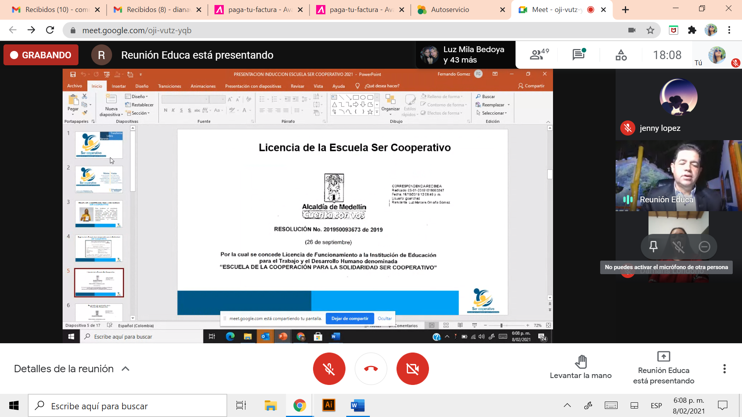Screen dimensions: 742x417
Task: Open the Reemplazar dropdown arrow
Action: tap(509, 105)
